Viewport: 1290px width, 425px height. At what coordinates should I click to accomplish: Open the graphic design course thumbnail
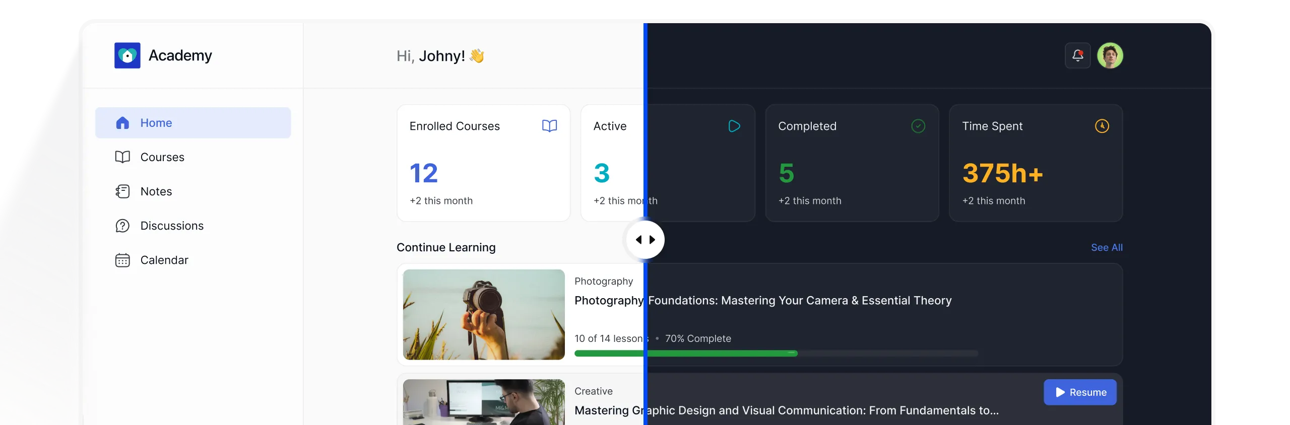(484, 402)
